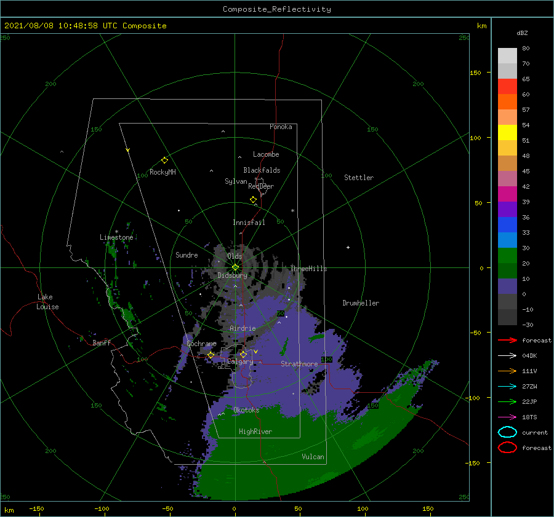Image resolution: width=554 pixels, height=517 pixels.
Task: Click the 10 dBZ slate purple swatch
Action: click(507, 286)
